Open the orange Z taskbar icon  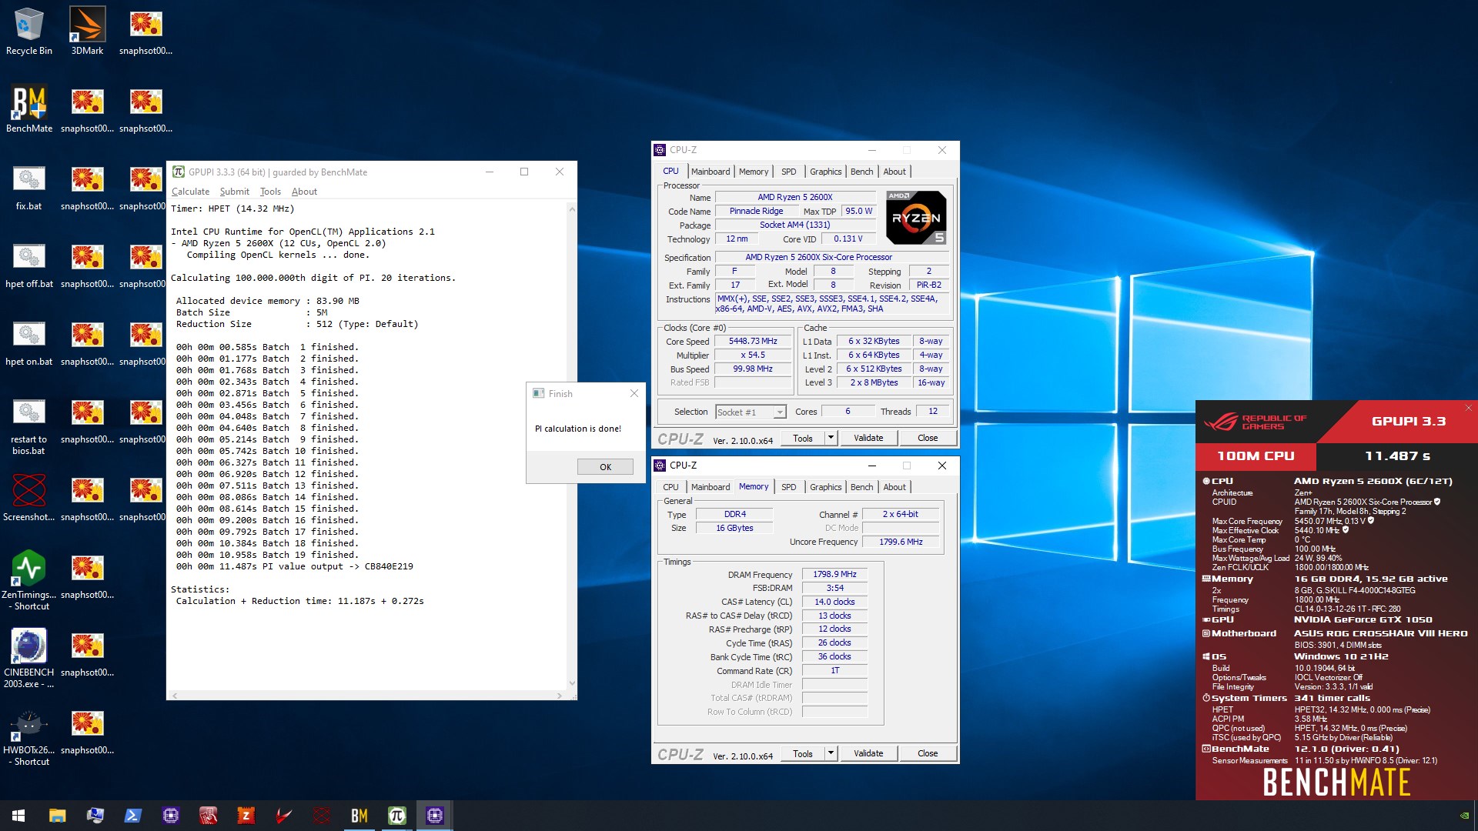246,816
